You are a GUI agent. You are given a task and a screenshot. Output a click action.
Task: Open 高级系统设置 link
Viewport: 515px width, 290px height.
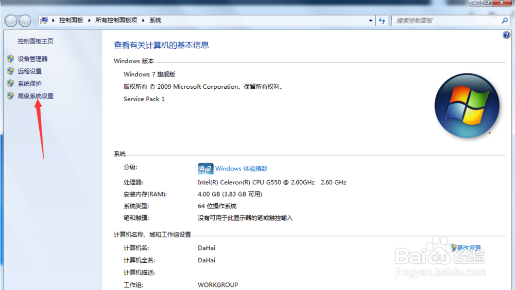36,96
